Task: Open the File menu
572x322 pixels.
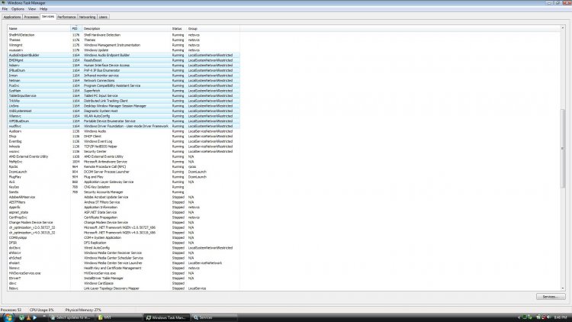Action: point(5,8)
